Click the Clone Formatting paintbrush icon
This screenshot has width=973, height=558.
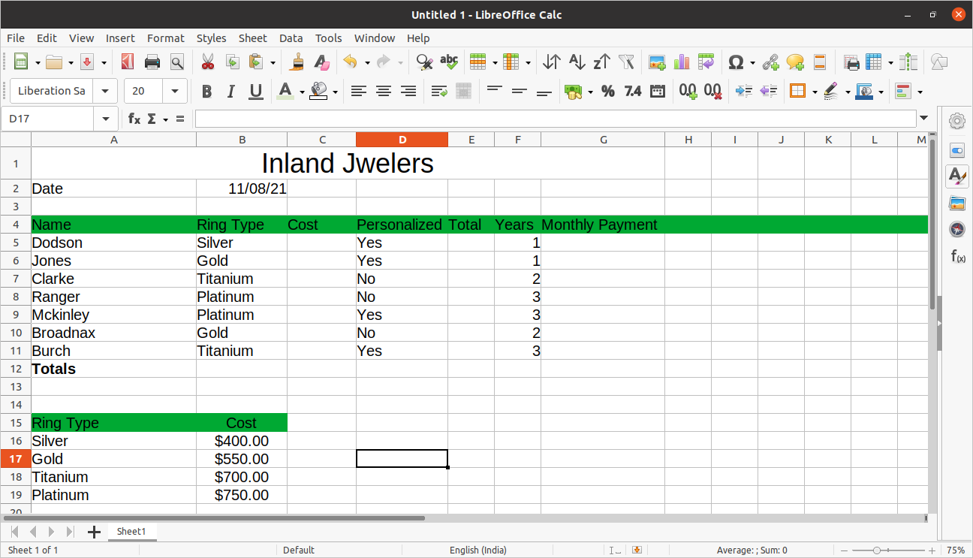(x=297, y=62)
